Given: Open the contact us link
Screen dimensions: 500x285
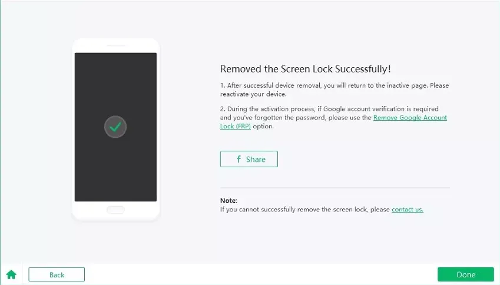Looking at the screenshot, I should pos(407,209).
